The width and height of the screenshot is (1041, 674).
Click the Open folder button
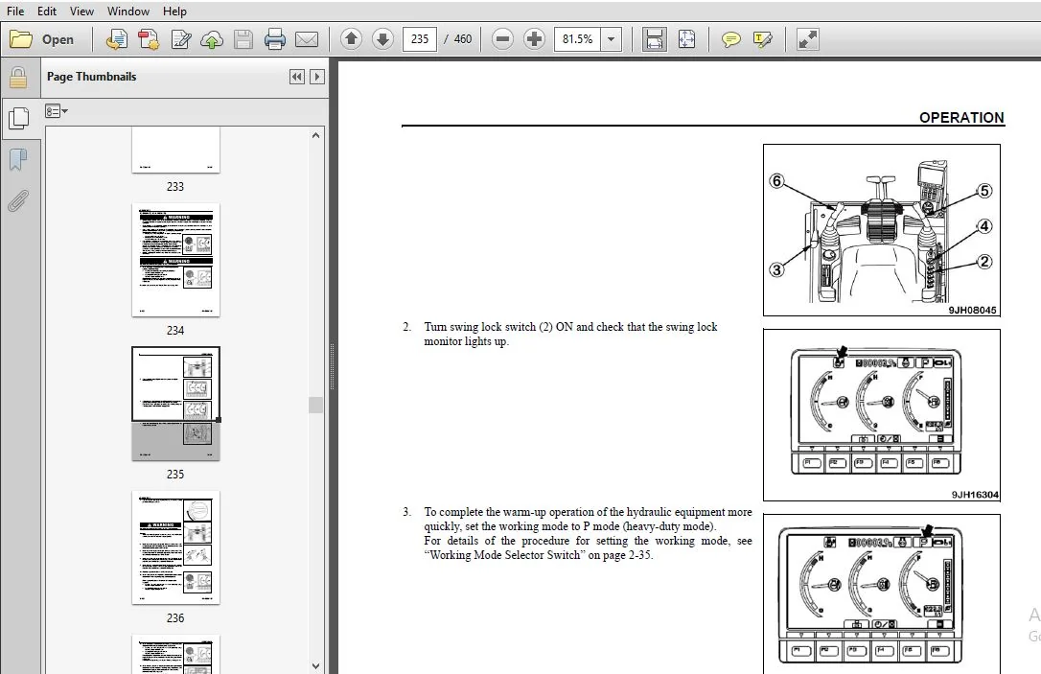pyautogui.click(x=41, y=39)
